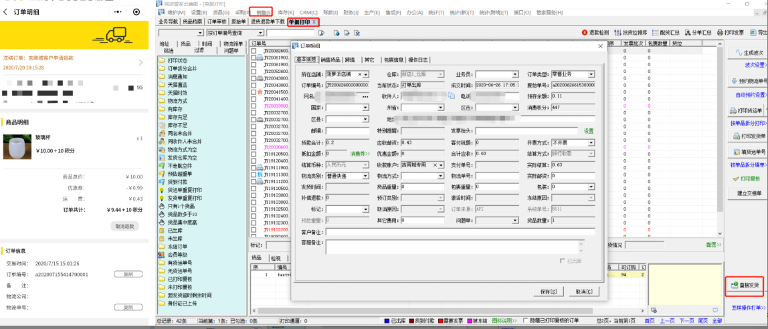768x329 pixels.
Task: Check the first order row checkbox
Action: (253, 51)
